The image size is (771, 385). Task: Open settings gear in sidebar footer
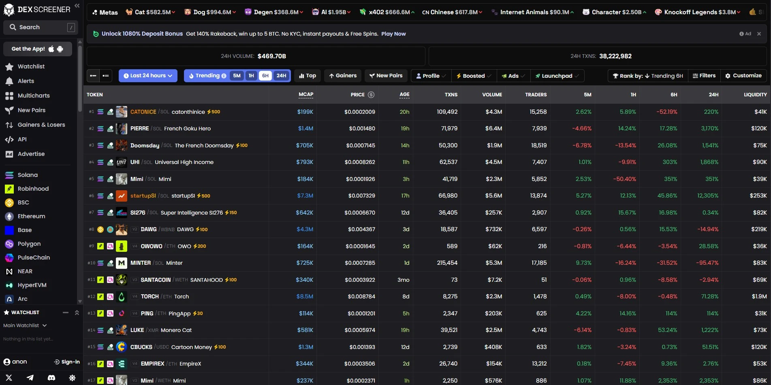pyautogui.click(x=73, y=378)
